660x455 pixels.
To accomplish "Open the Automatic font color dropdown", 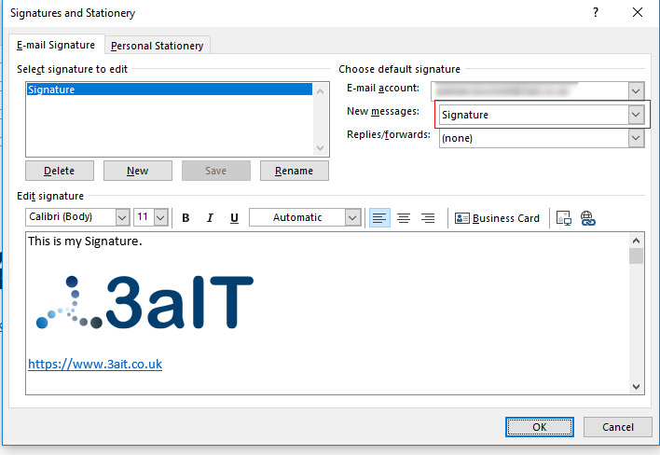I will [352, 217].
